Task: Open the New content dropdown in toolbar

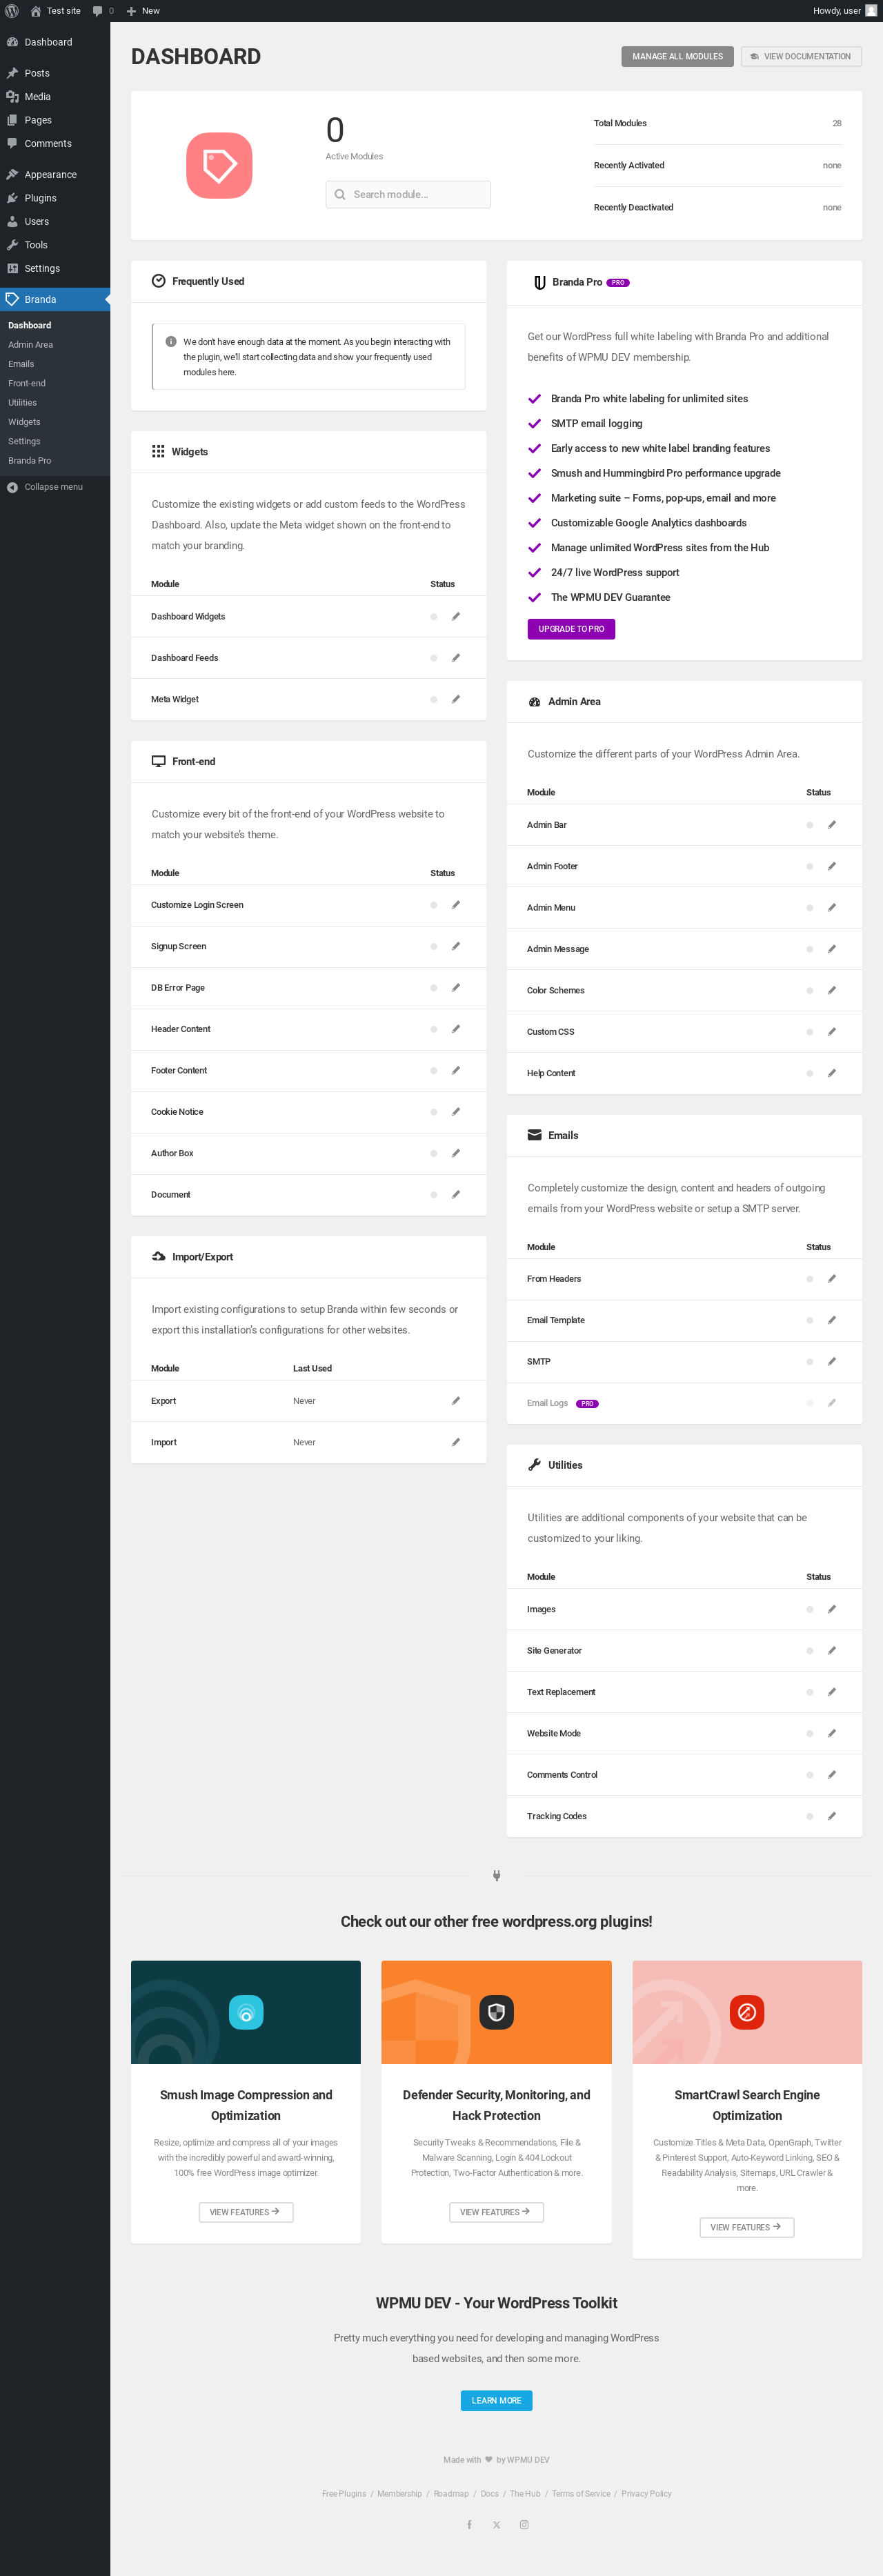Action: pyautogui.click(x=143, y=11)
